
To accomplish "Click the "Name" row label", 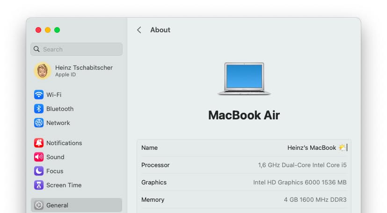I will [x=150, y=147].
